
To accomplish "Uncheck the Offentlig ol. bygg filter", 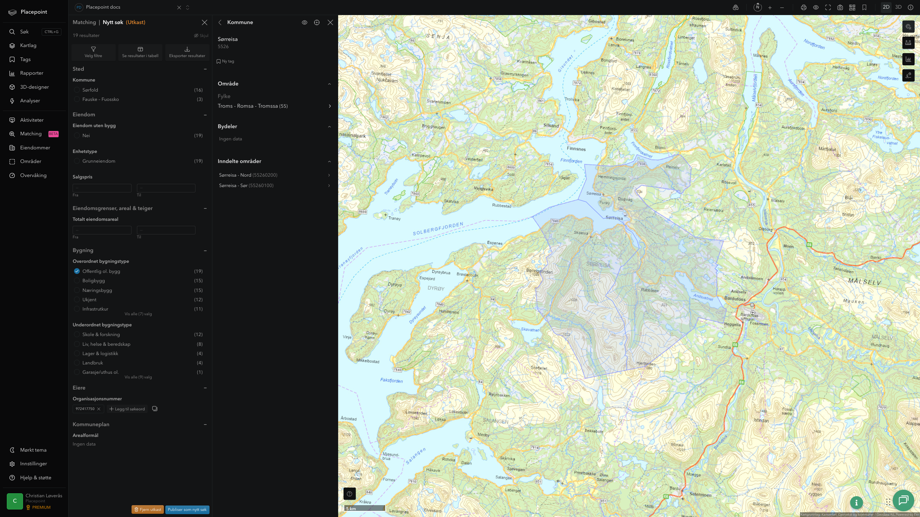I will [x=77, y=271].
